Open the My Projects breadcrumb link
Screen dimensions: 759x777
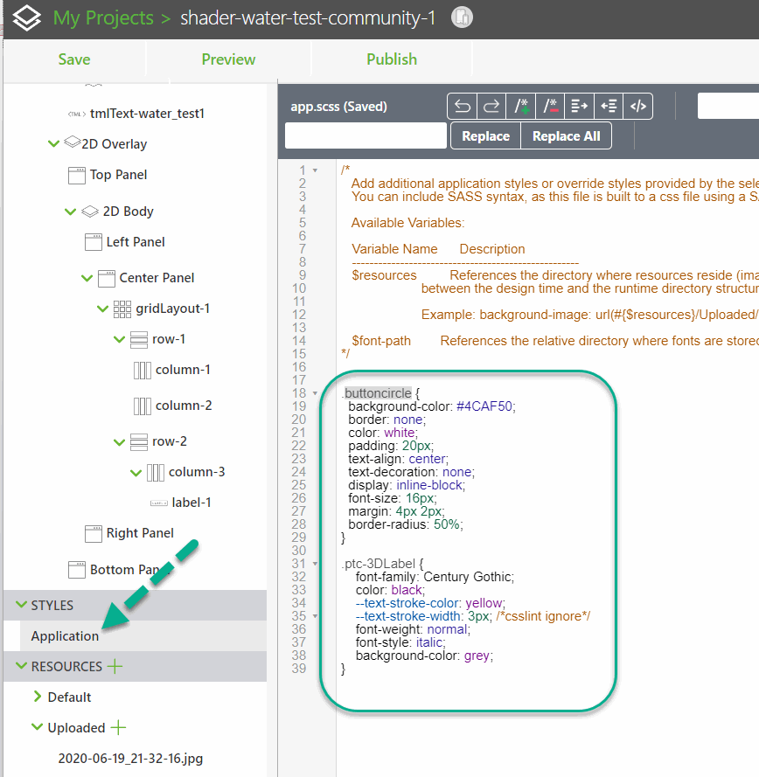click(102, 18)
